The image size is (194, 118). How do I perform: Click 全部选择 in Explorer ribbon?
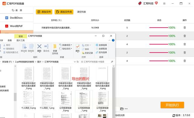(x=101, y=45)
